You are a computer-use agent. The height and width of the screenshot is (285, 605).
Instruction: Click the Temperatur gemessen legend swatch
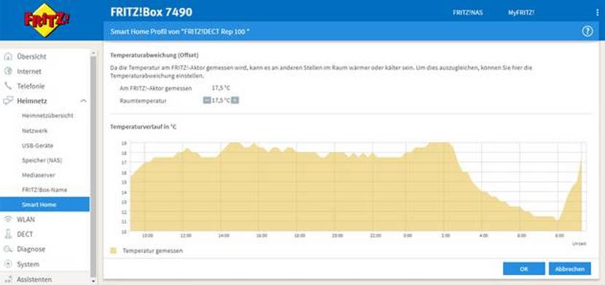tap(114, 251)
